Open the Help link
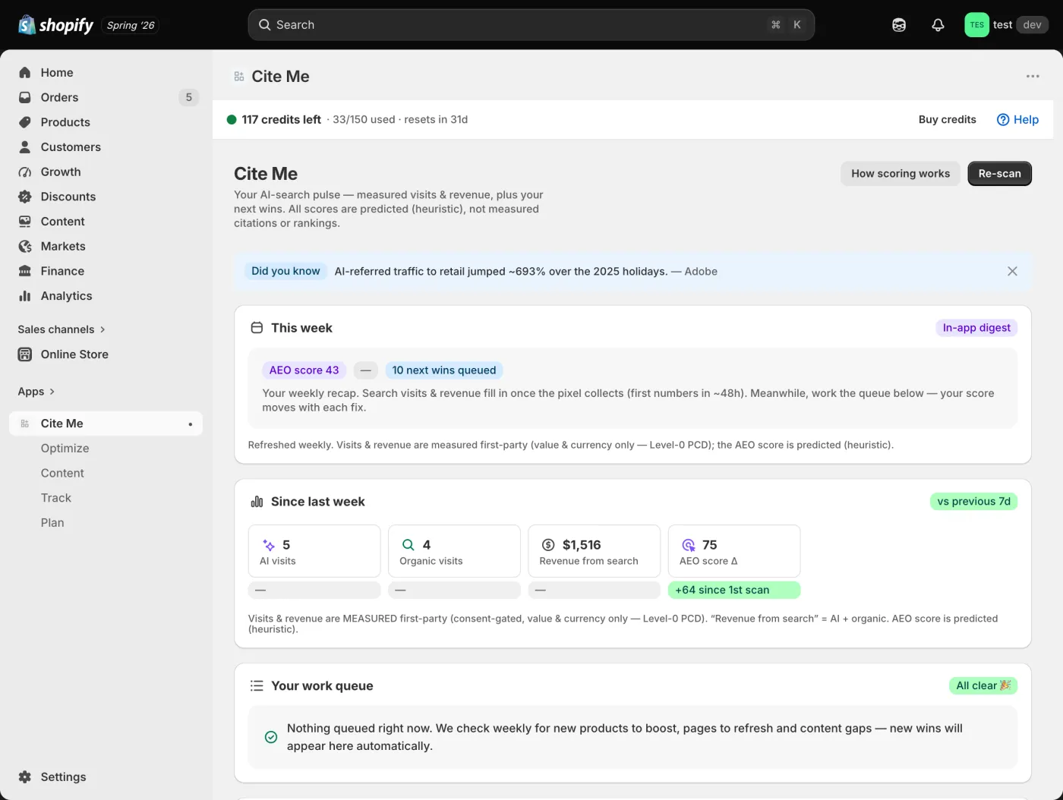 tap(1017, 120)
